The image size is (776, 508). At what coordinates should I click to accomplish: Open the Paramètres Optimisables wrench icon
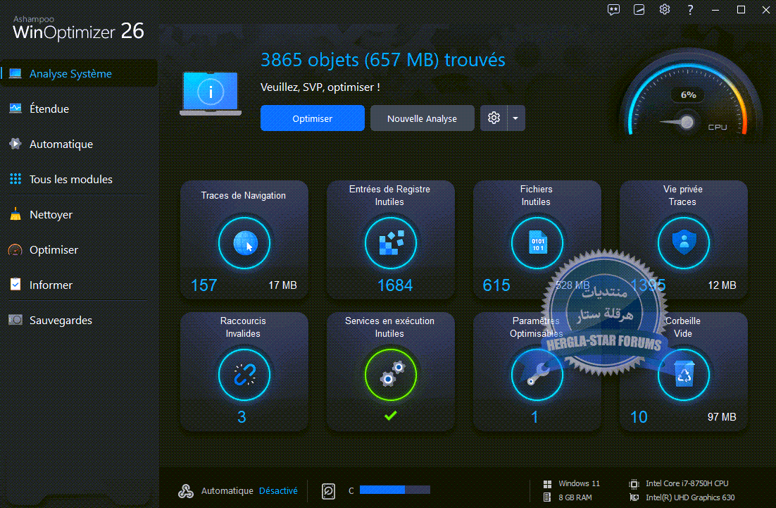537,375
